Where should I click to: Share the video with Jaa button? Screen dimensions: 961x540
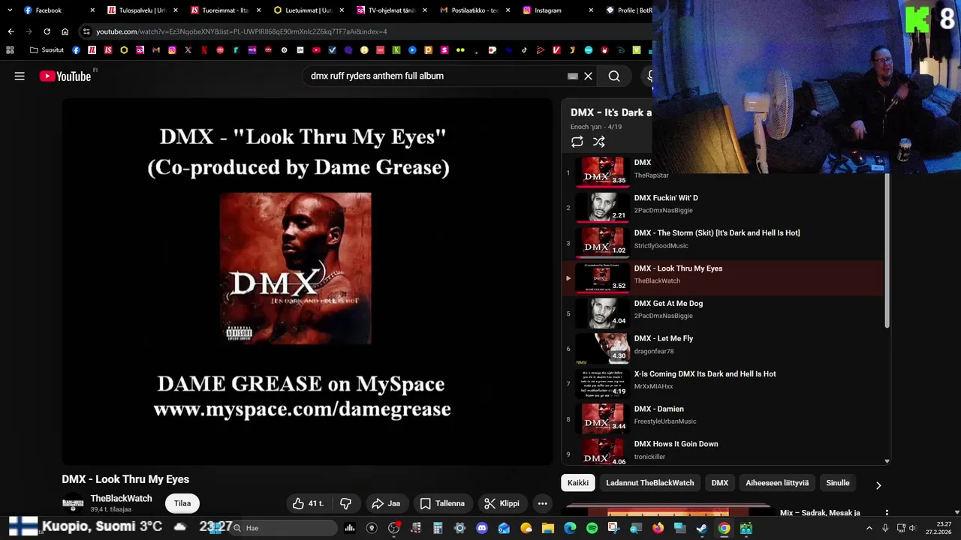386,503
